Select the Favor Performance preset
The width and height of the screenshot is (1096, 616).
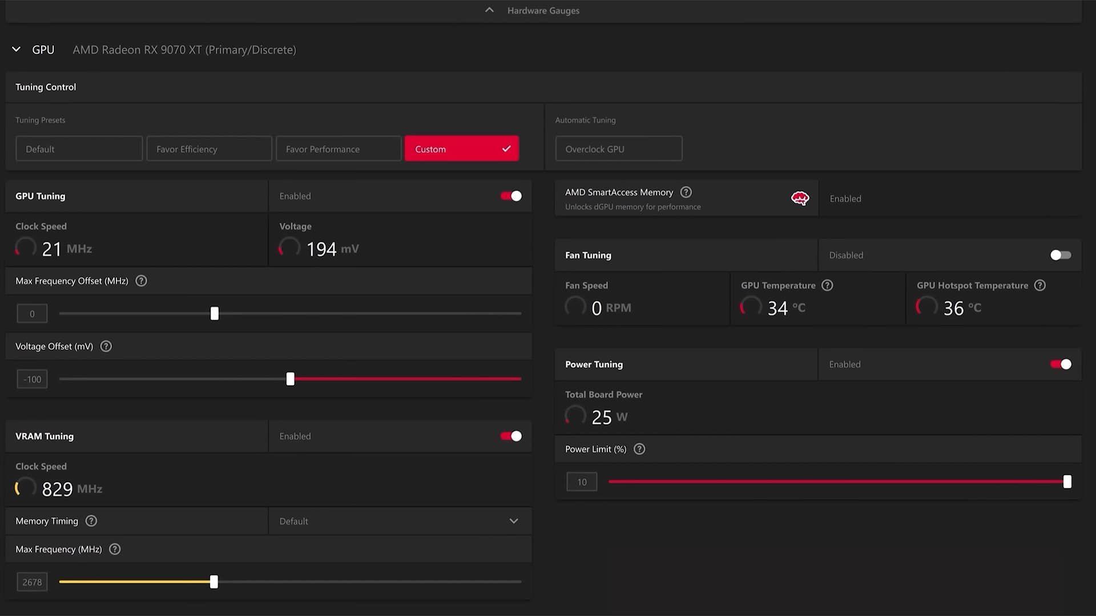click(x=339, y=149)
